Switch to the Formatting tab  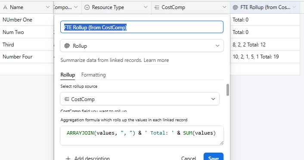pos(93,75)
